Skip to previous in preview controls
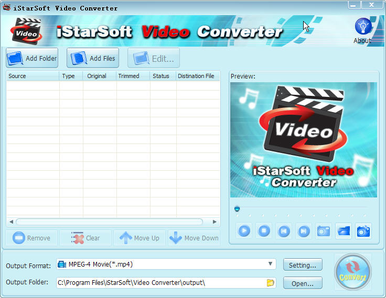386x298 pixels. [284, 231]
